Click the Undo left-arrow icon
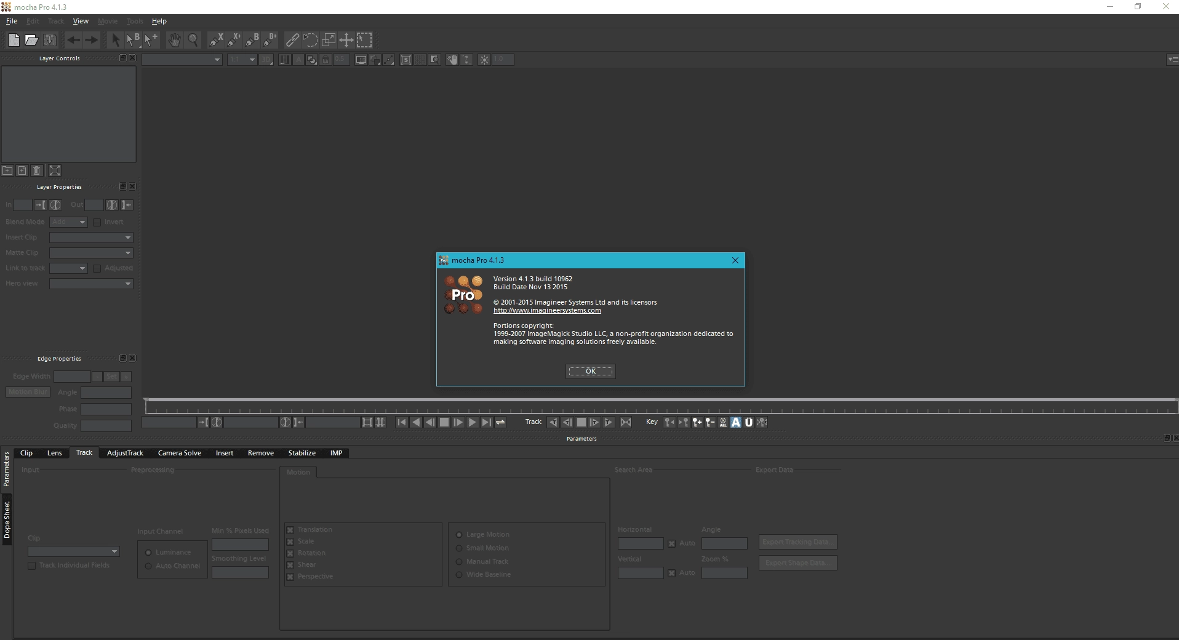This screenshot has width=1179, height=640. point(73,40)
